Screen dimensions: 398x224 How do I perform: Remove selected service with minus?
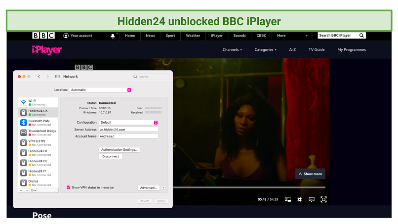[27, 190]
